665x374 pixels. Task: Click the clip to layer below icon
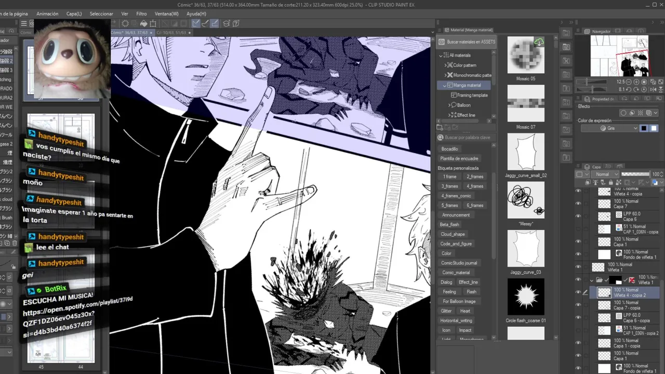click(588, 182)
